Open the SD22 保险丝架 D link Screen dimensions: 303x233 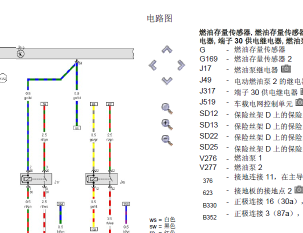[268, 137]
